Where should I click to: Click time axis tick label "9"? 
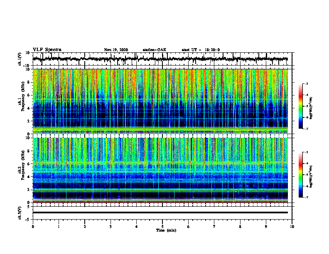(266, 227)
